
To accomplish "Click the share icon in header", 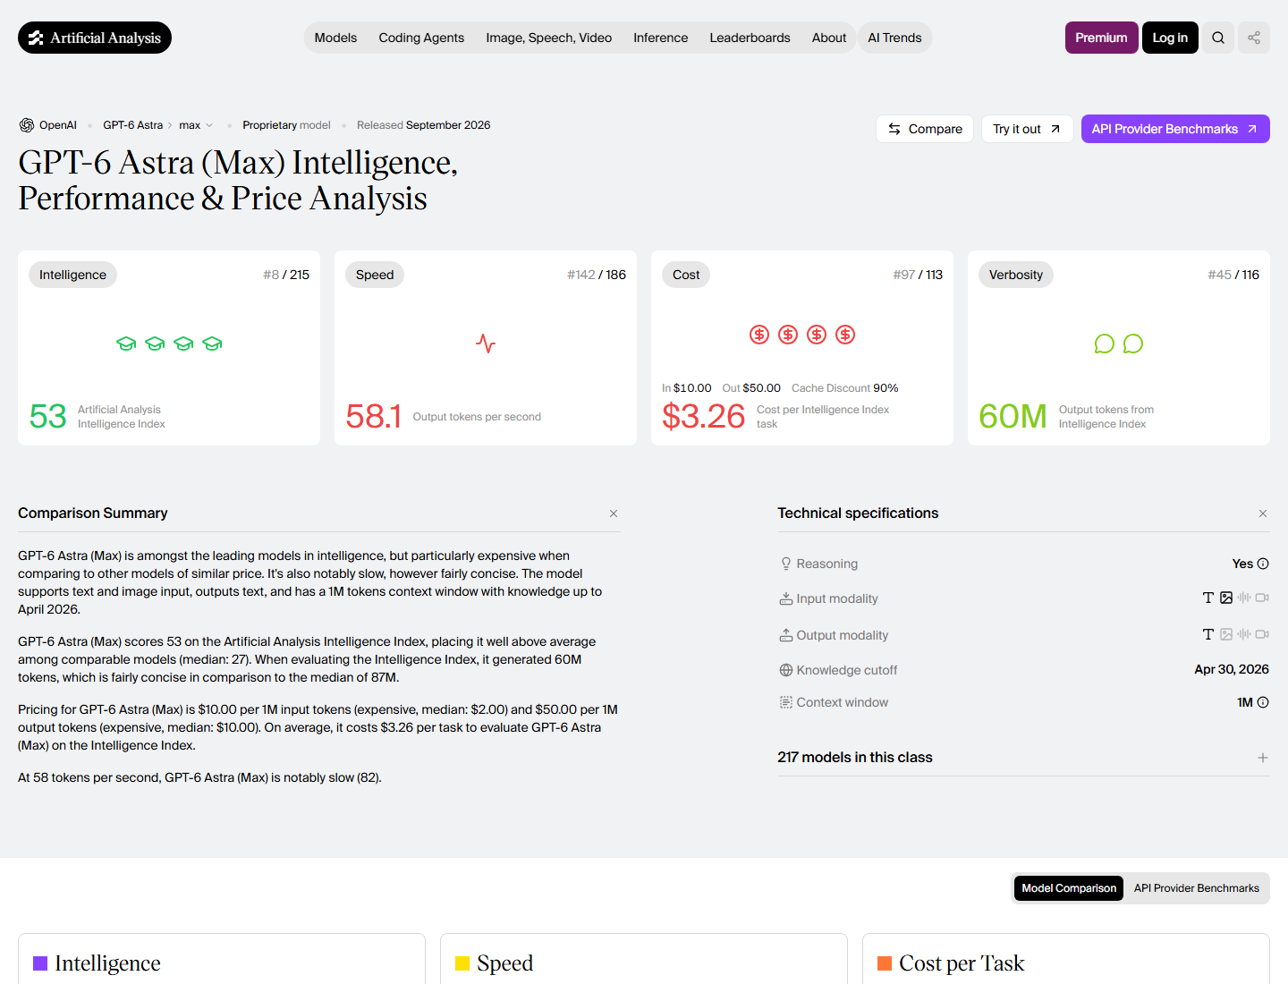I will tap(1254, 38).
